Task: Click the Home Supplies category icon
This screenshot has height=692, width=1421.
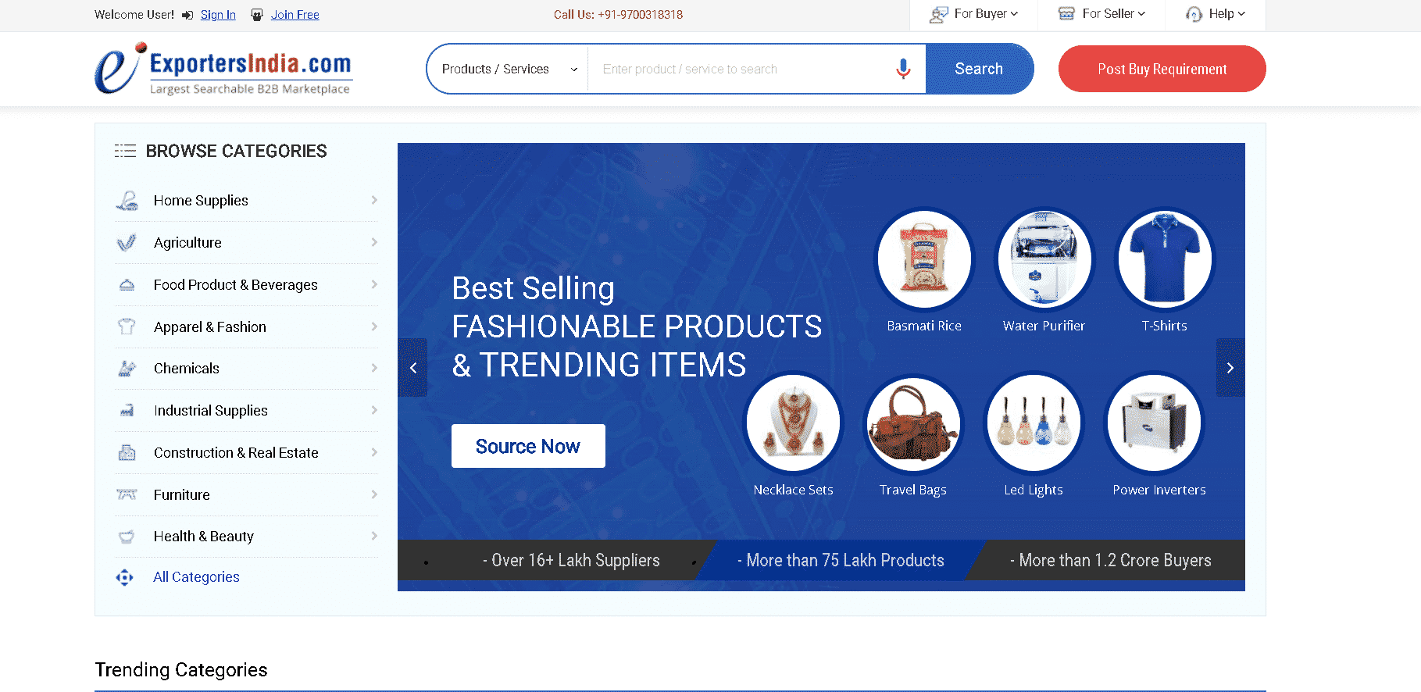Action: click(127, 201)
